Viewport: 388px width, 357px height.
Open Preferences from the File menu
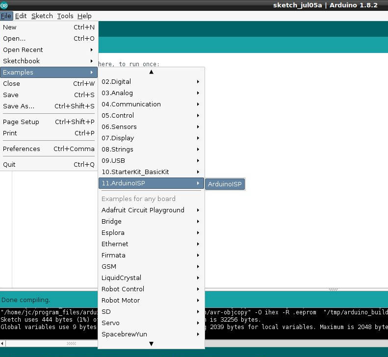pos(49,149)
